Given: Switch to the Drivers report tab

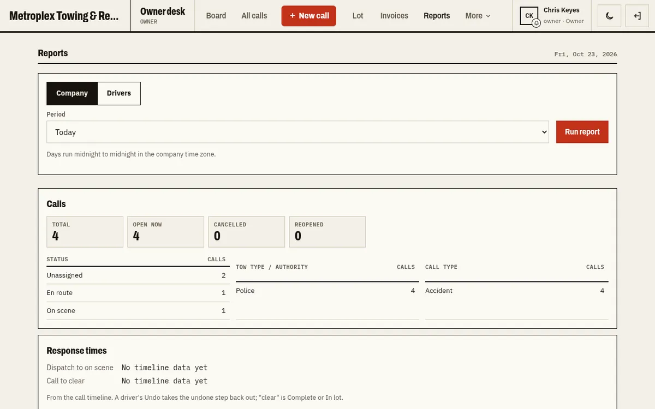Looking at the screenshot, I should tap(119, 93).
